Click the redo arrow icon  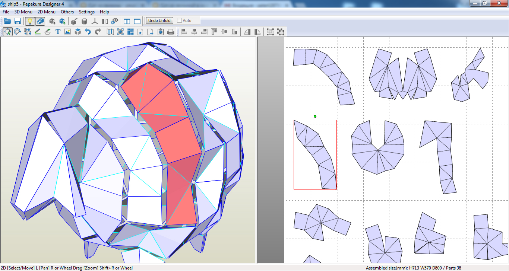point(98,32)
